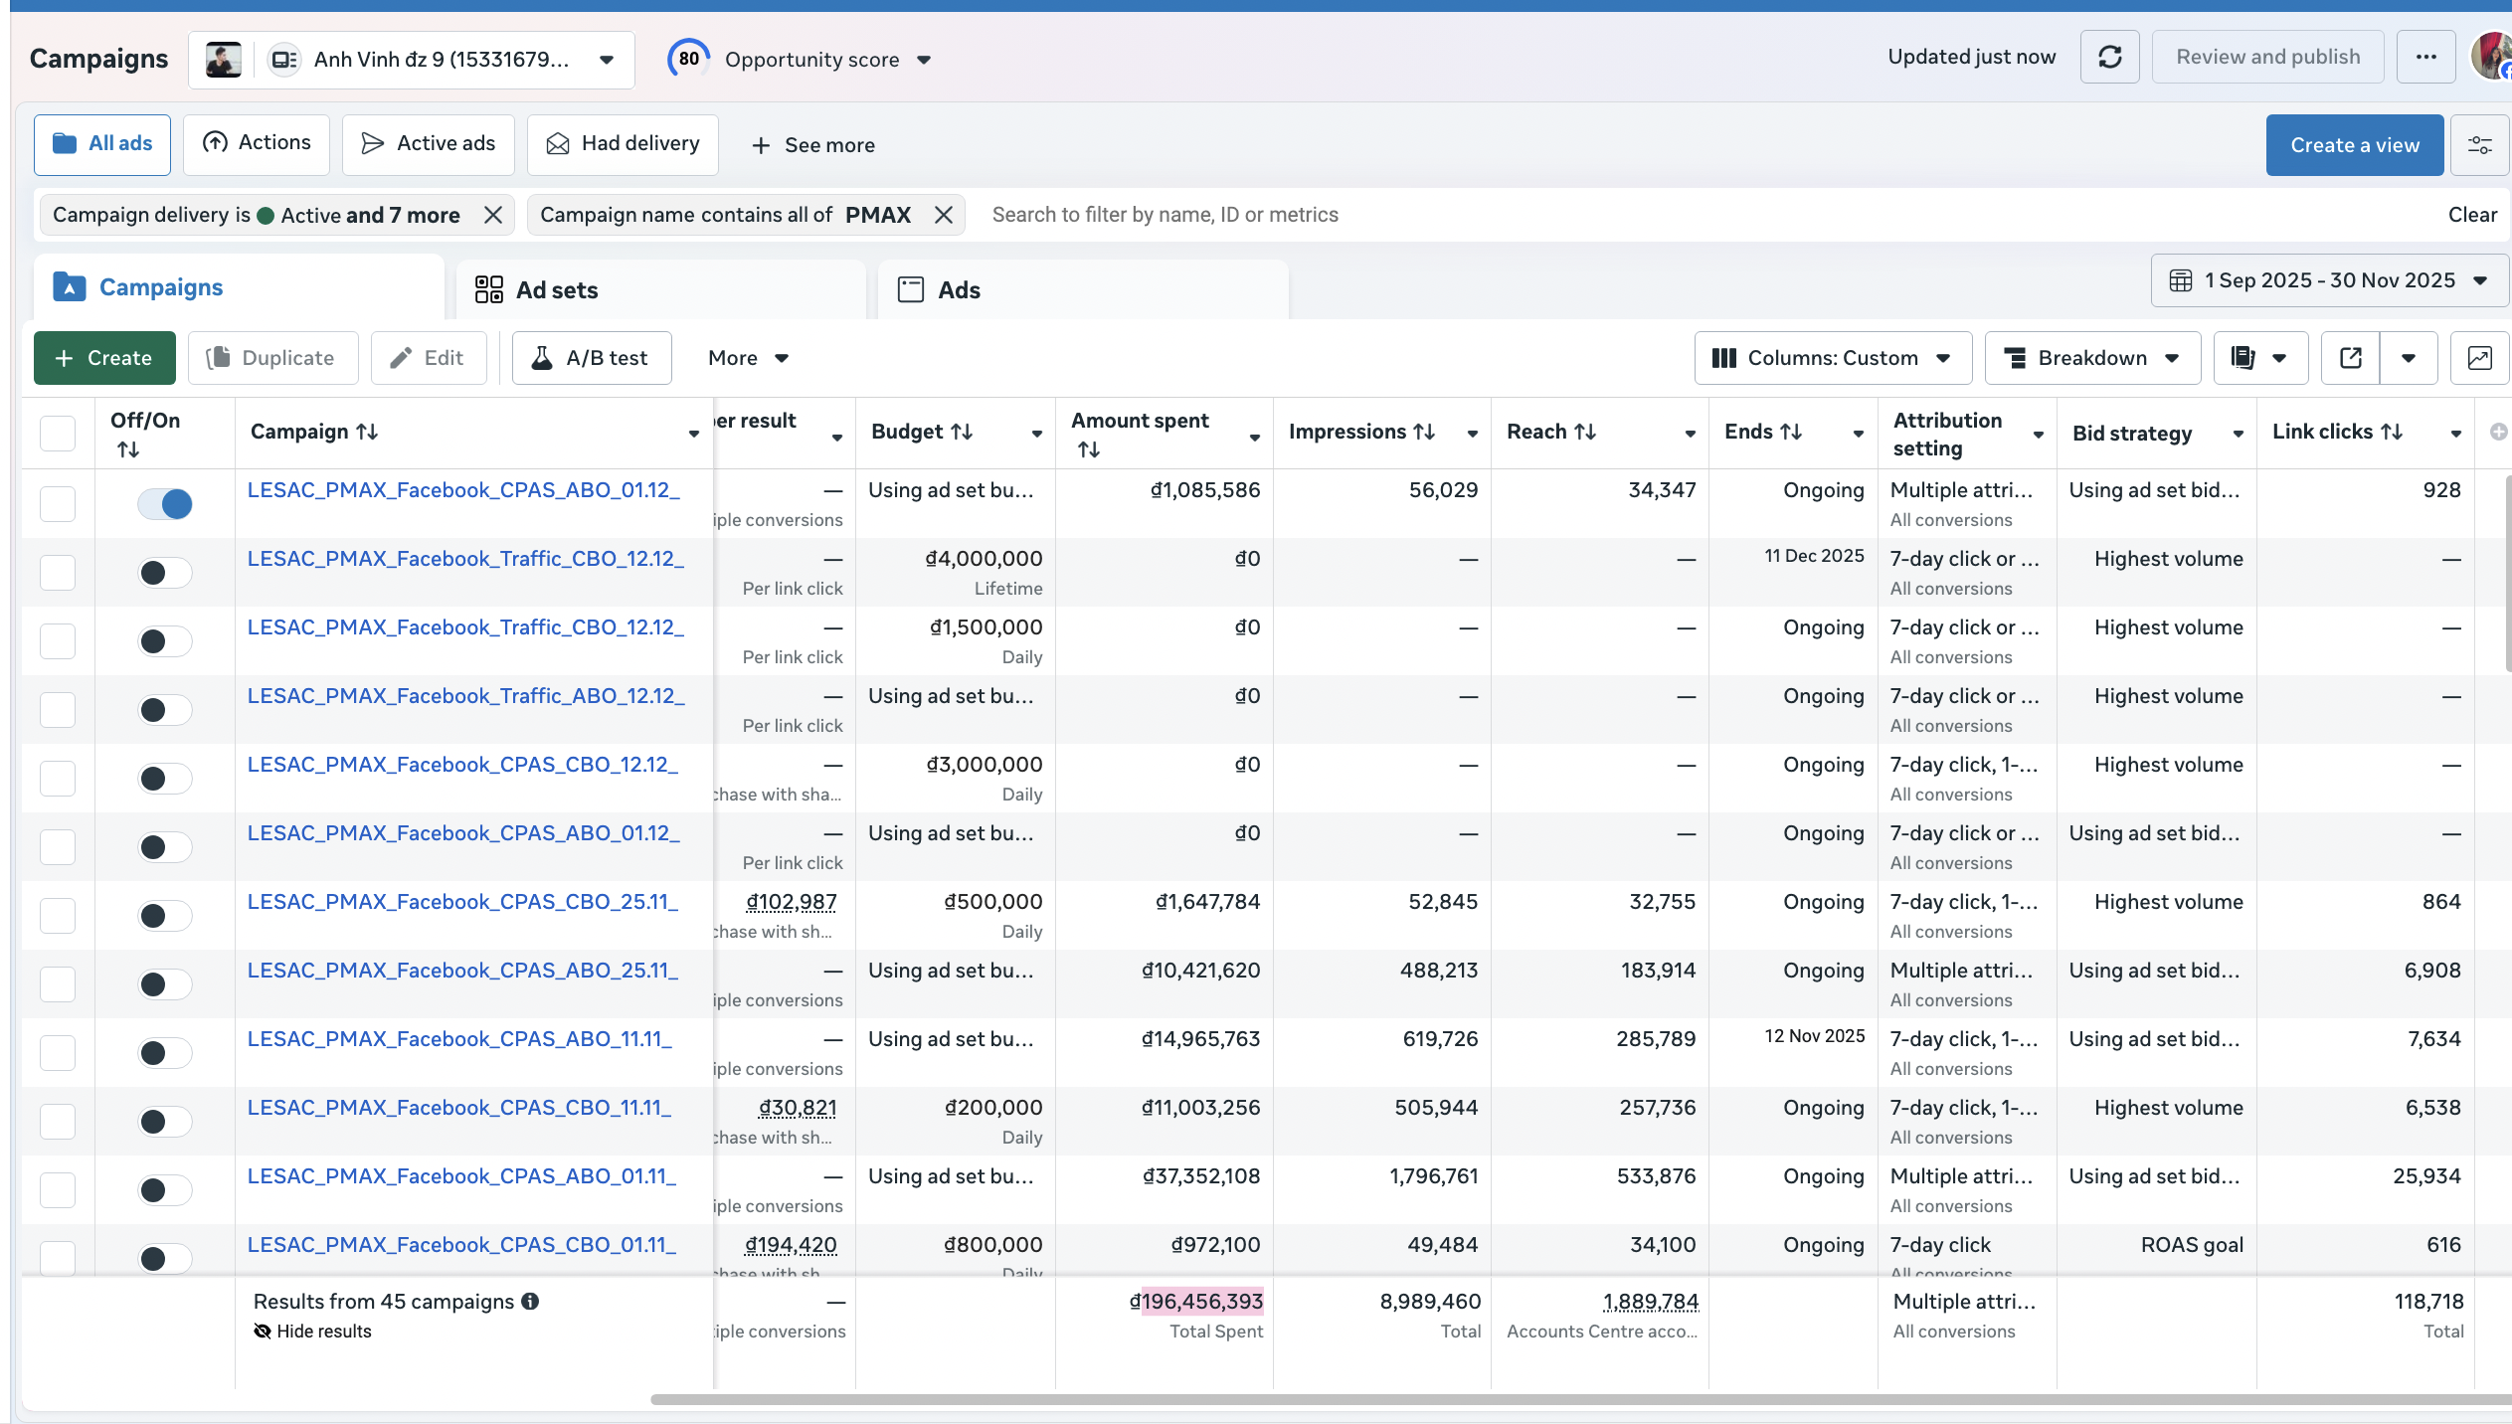Image resolution: width=2512 pixels, height=1424 pixels.
Task: Open LESAC_PMAX_Facebook_CPAS_CBO_11.11_ campaign link
Action: point(458,1108)
